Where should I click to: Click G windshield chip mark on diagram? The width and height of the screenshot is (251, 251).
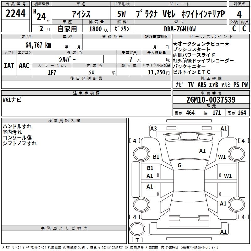pyautogui.click(x=179, y=165)
